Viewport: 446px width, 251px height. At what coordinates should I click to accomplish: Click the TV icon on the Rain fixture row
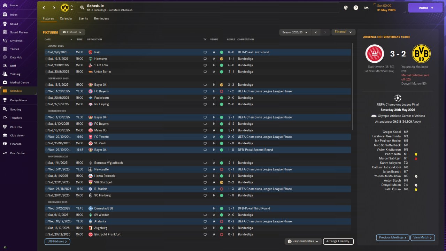point(205,52)
